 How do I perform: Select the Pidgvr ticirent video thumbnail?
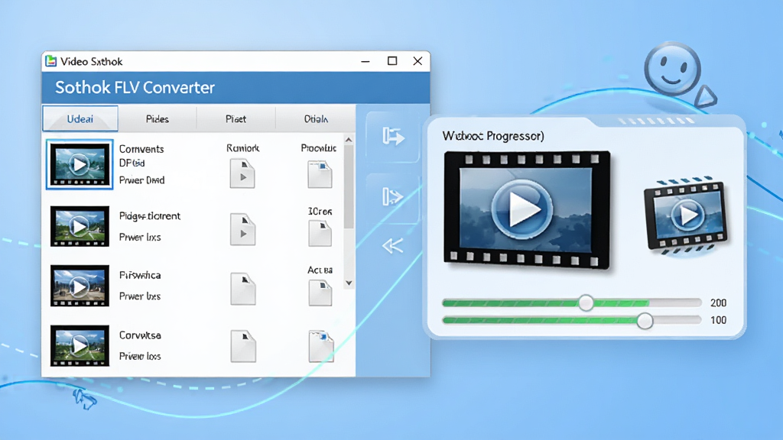pos(80,226)
